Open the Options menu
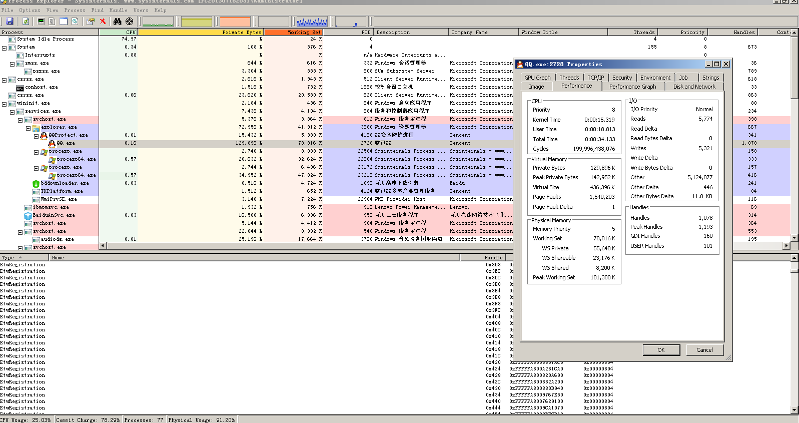 coord(30,10)
